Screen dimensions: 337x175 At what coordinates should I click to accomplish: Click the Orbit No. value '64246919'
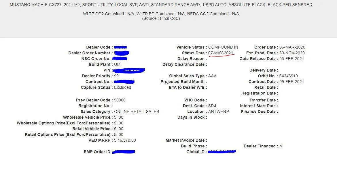click(x=289, y=76)
